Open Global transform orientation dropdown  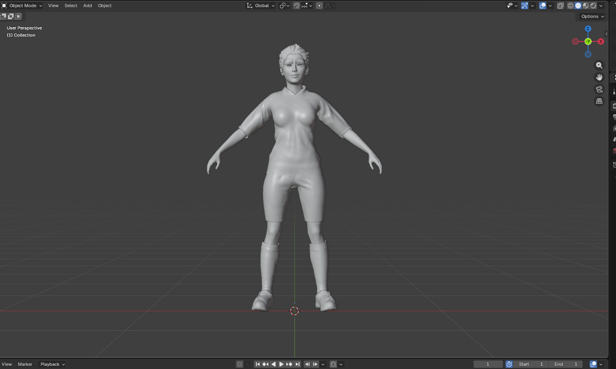coord(260,6)
